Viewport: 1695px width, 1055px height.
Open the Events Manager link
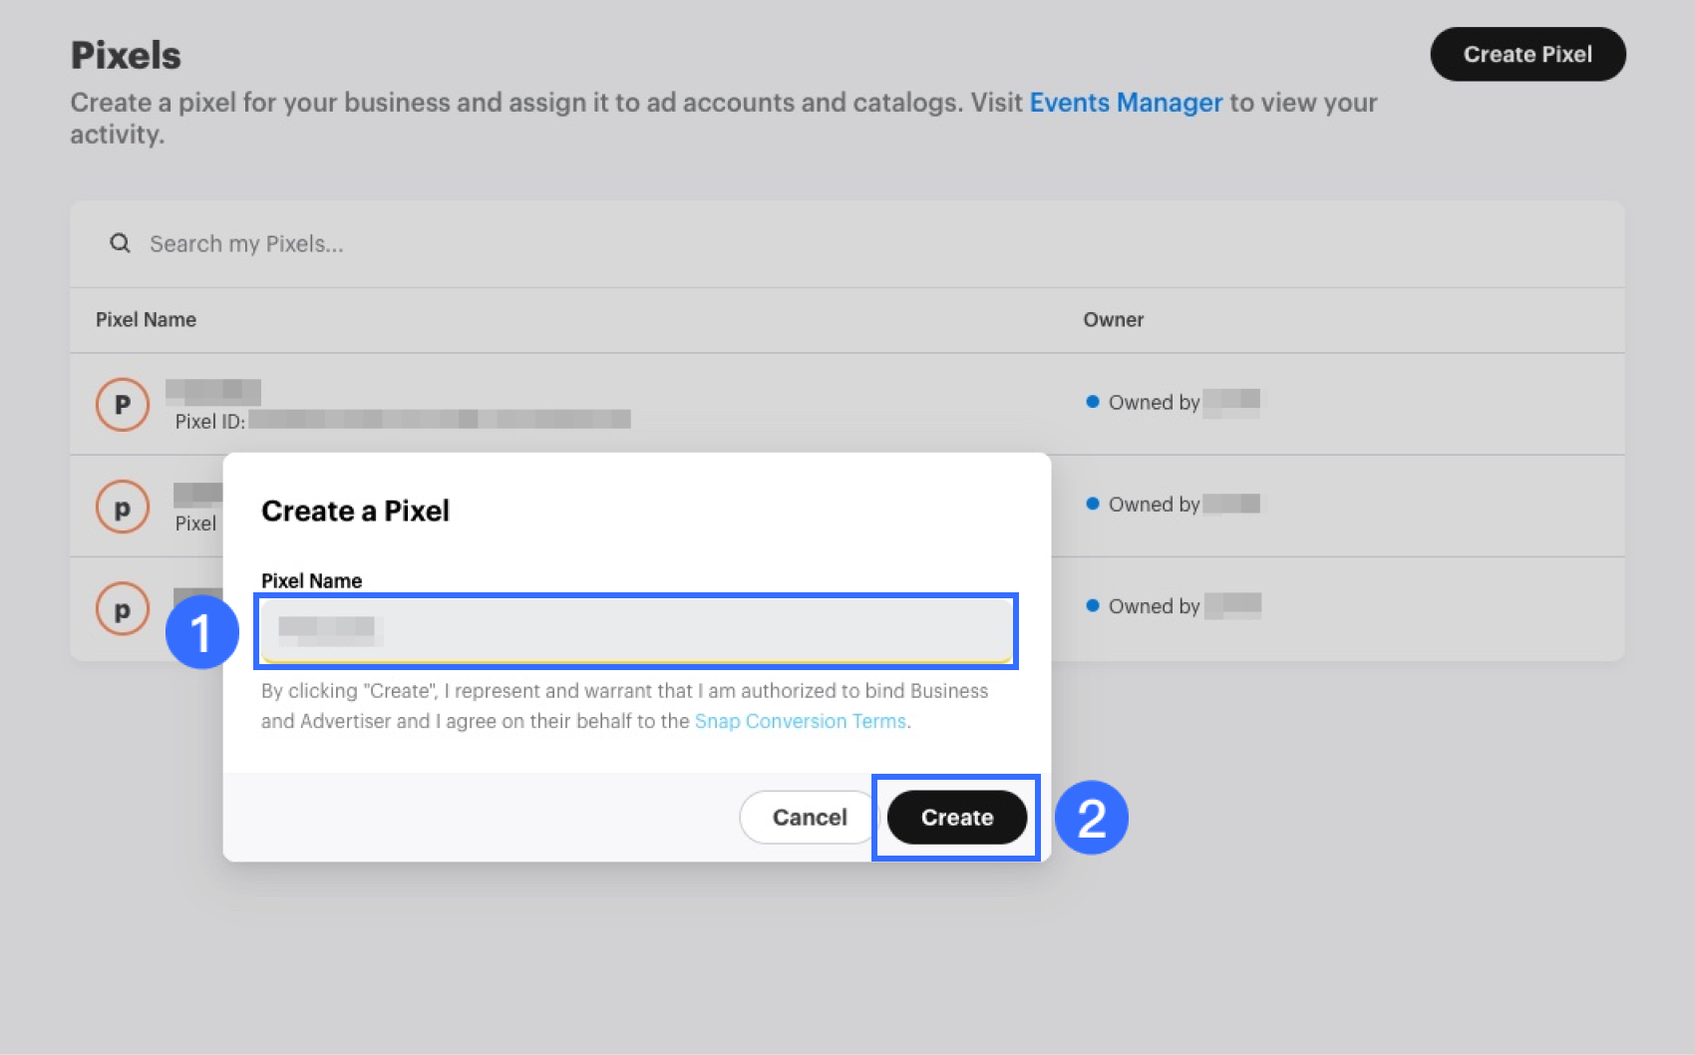tap(1126, 103)
